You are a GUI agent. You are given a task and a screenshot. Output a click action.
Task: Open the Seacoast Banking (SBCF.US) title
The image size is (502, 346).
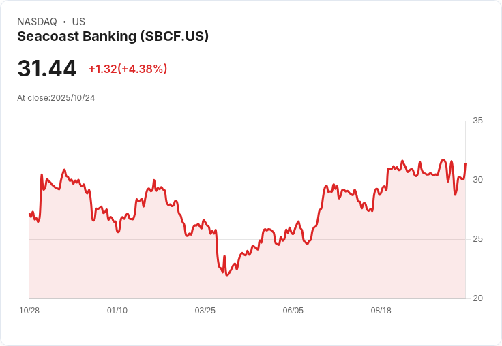(113, 36)
